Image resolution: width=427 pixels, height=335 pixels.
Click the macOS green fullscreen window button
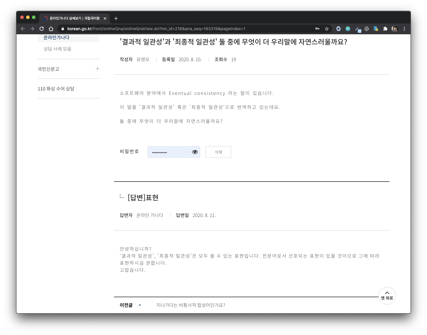pyautogui.click(x=34, y=17)
